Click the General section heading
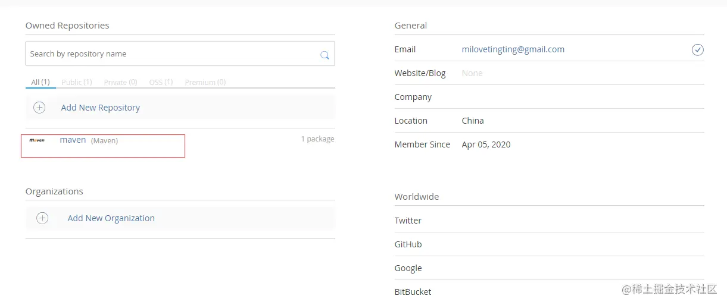Image resolution: width=727 pixels, height=305 pixels. [x=411, y=26]
